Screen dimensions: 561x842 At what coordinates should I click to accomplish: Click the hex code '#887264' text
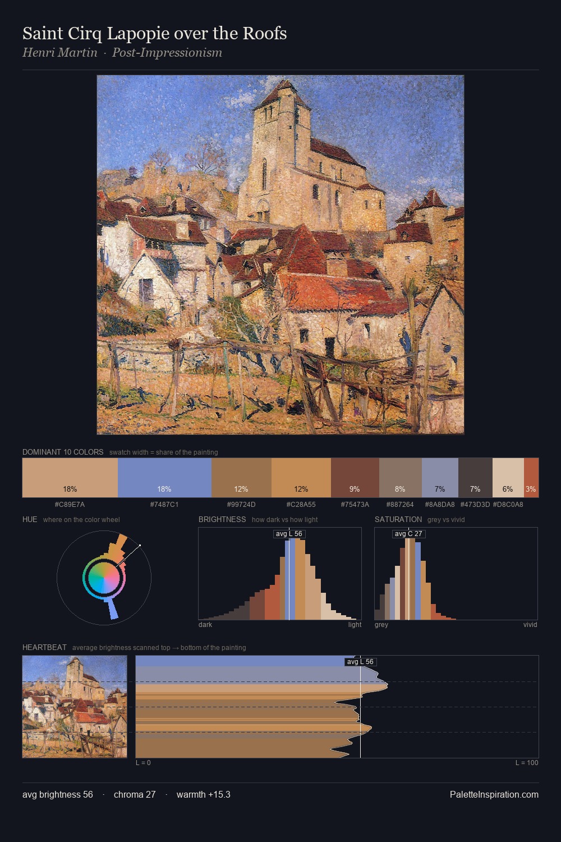401,505
